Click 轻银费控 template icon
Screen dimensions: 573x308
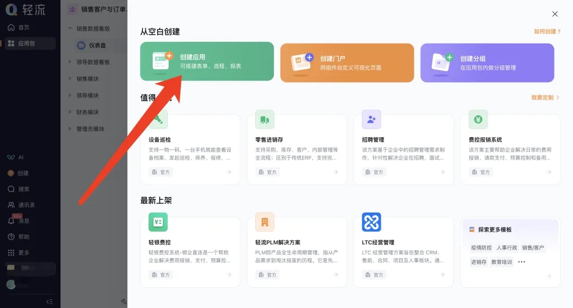pyautogui.click(x=158, y=222)
